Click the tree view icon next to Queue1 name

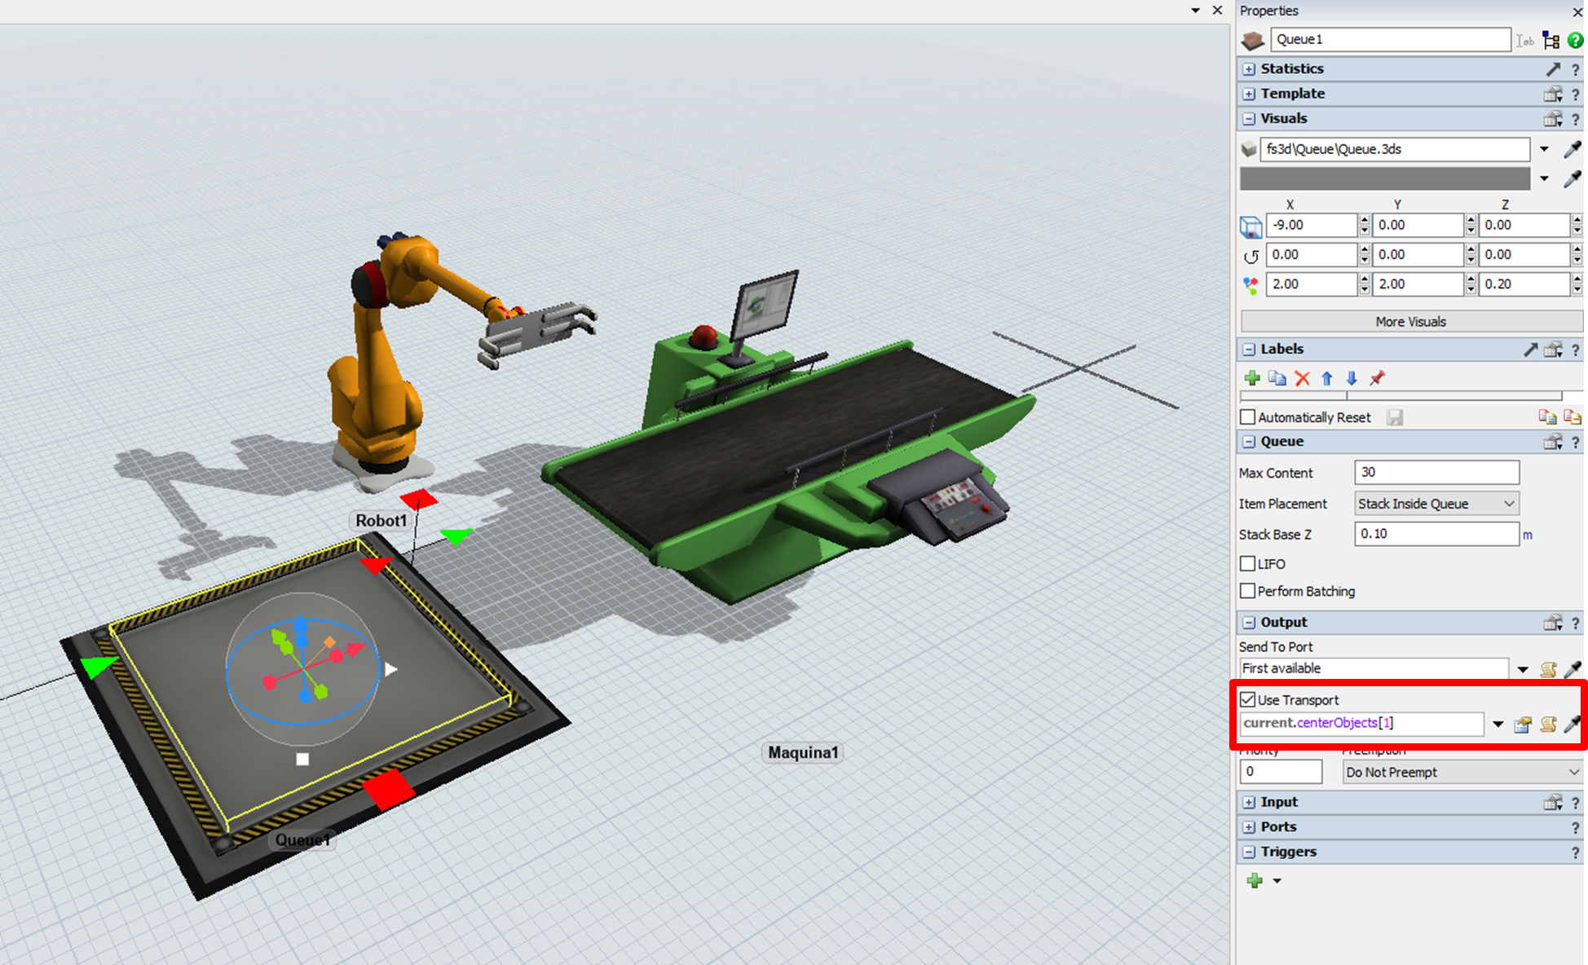pos(1551,40)
